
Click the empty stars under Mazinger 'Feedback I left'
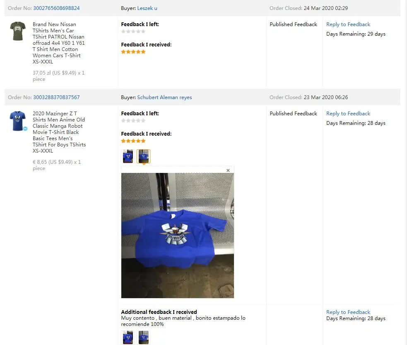133,121
